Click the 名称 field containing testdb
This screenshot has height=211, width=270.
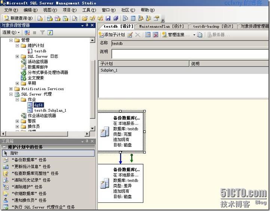(190, 43)
